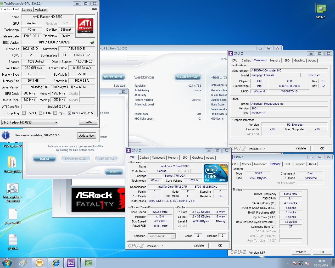Image resolution: width=335 pixels, height=268 pixels.
Task: Click VIEW DETAILS button
Action: [107, 159]
